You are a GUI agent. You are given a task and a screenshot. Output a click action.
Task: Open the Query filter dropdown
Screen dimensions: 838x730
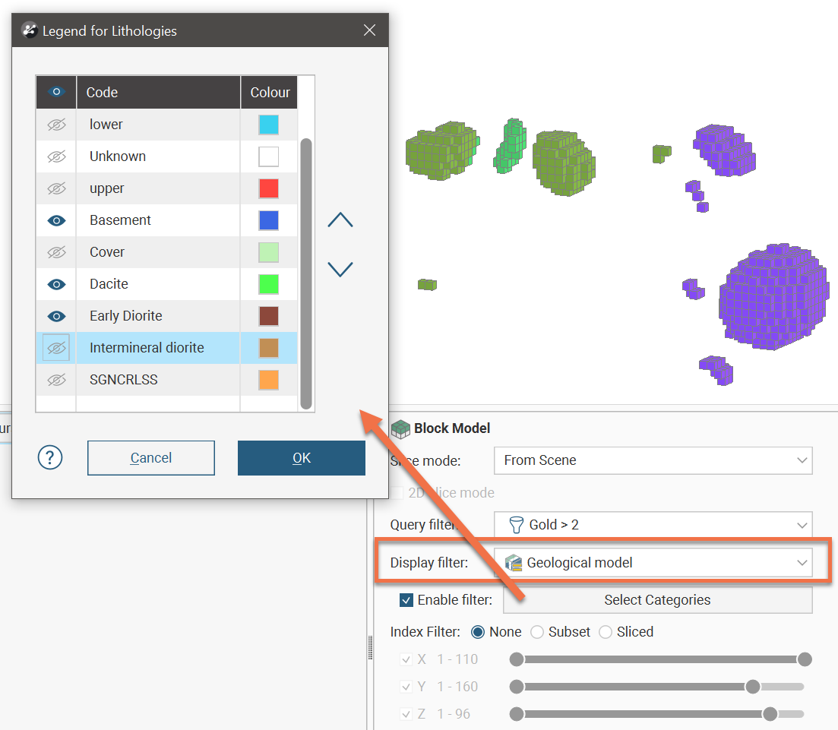pos(652,525)
